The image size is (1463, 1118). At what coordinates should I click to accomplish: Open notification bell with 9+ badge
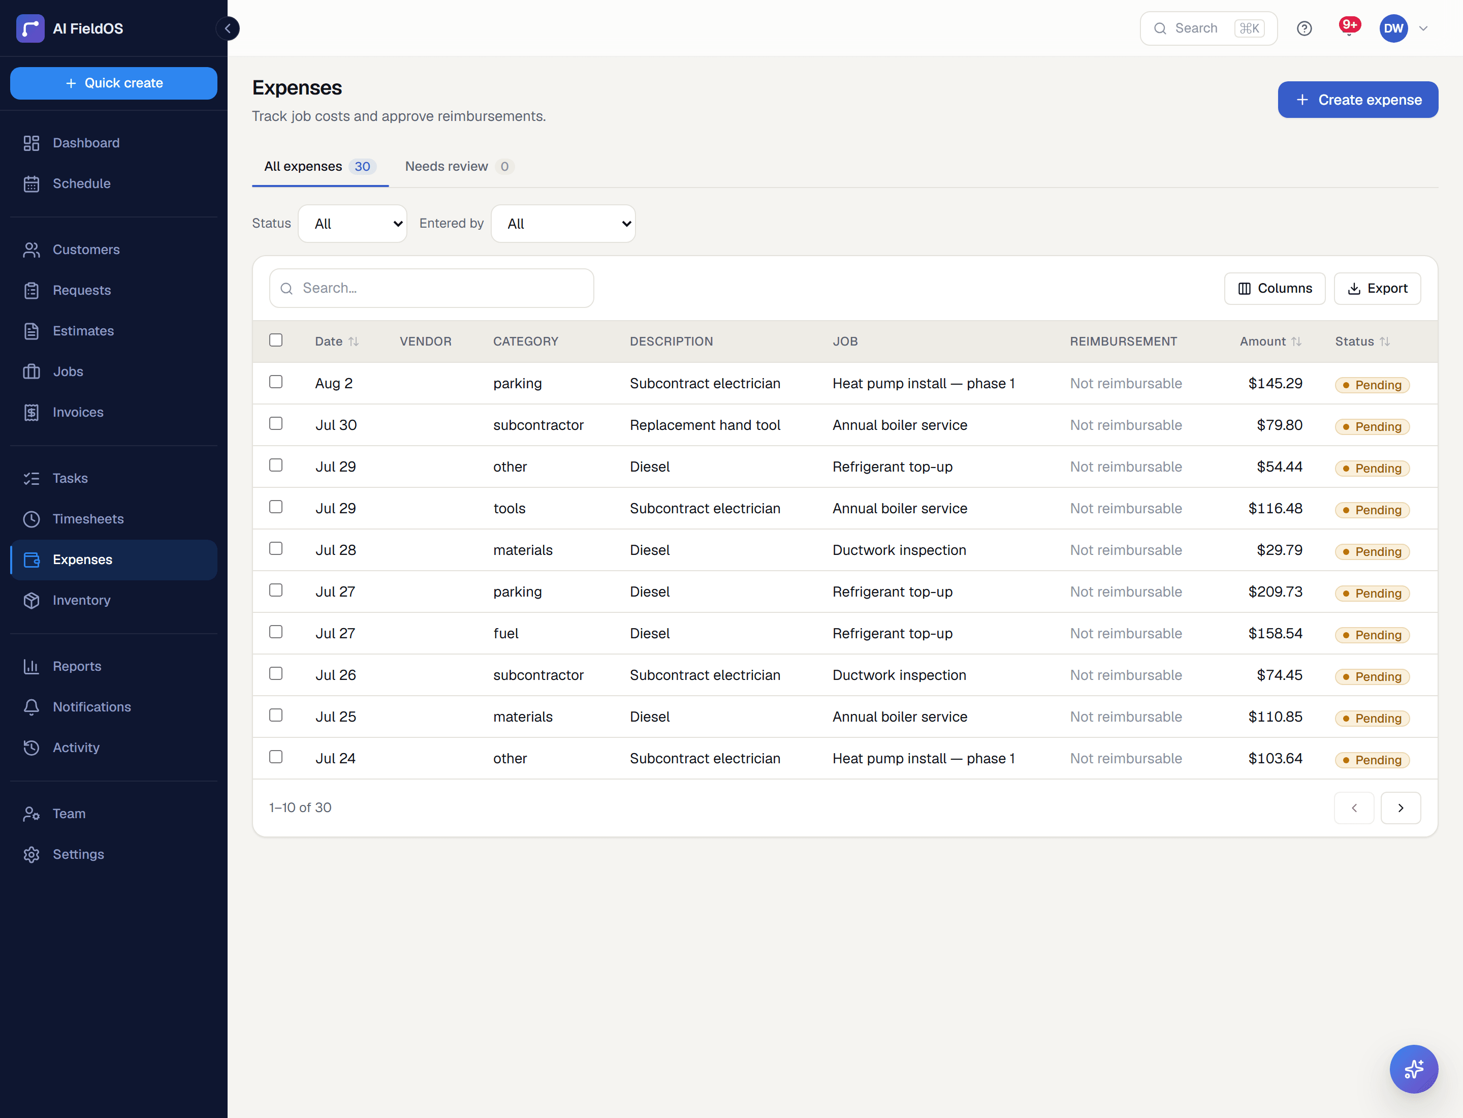[1349, 28]
